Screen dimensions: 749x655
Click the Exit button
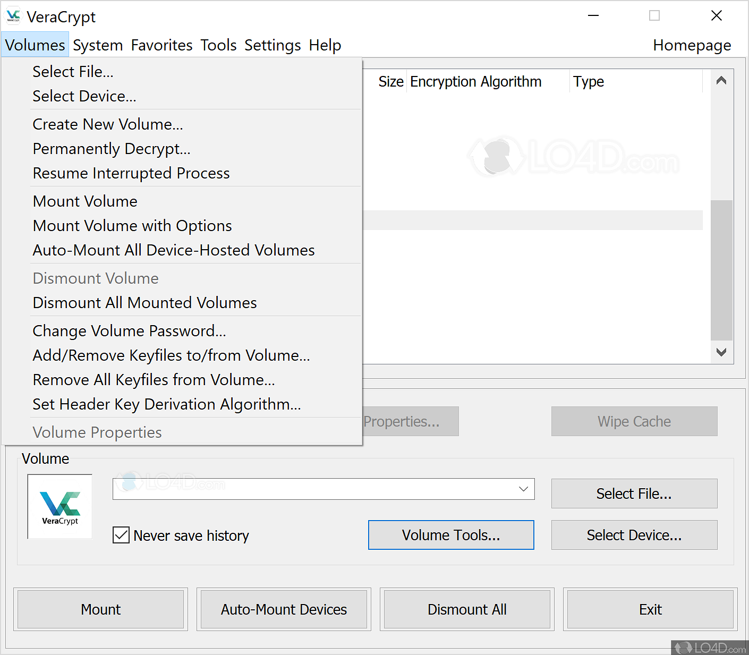pos(651,609)
